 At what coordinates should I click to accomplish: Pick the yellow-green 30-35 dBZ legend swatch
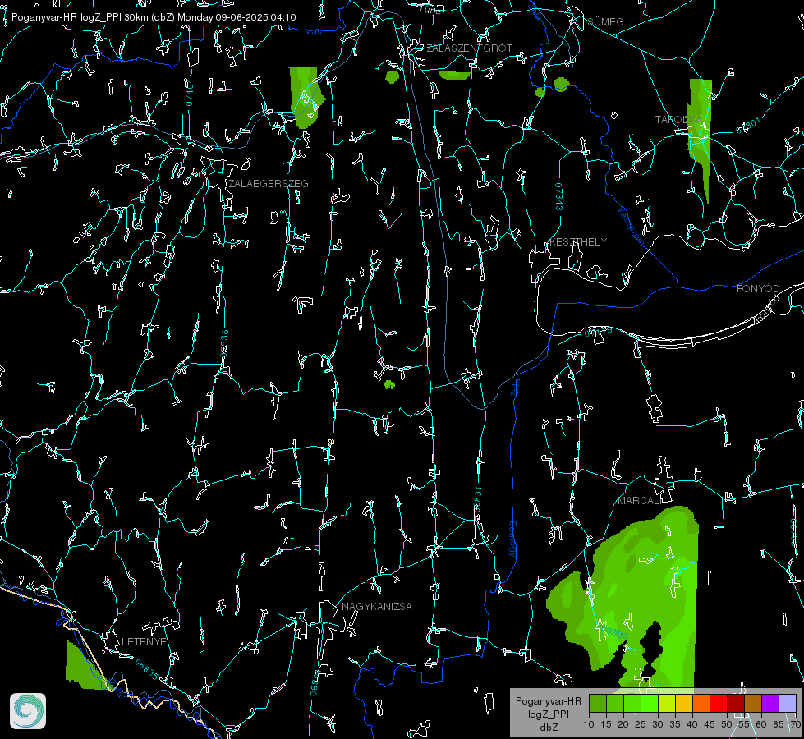(667, 703)
